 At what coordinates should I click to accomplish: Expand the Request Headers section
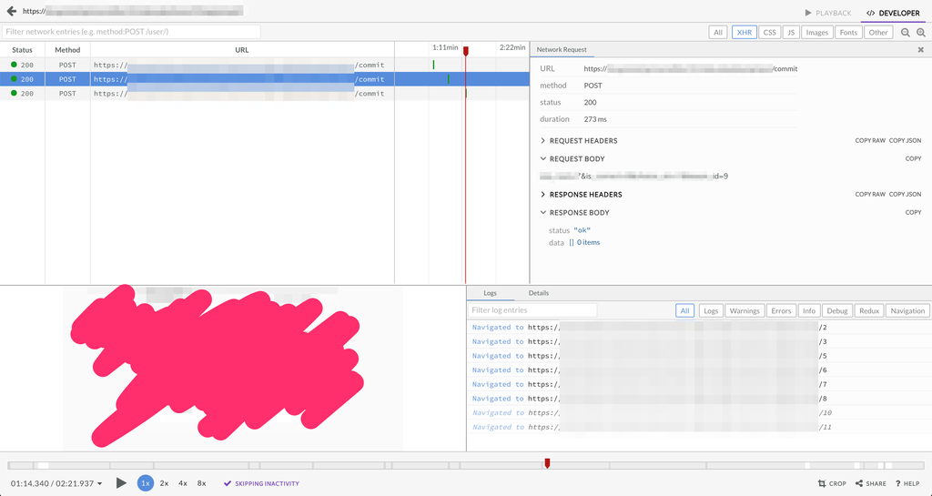[578, 141]
